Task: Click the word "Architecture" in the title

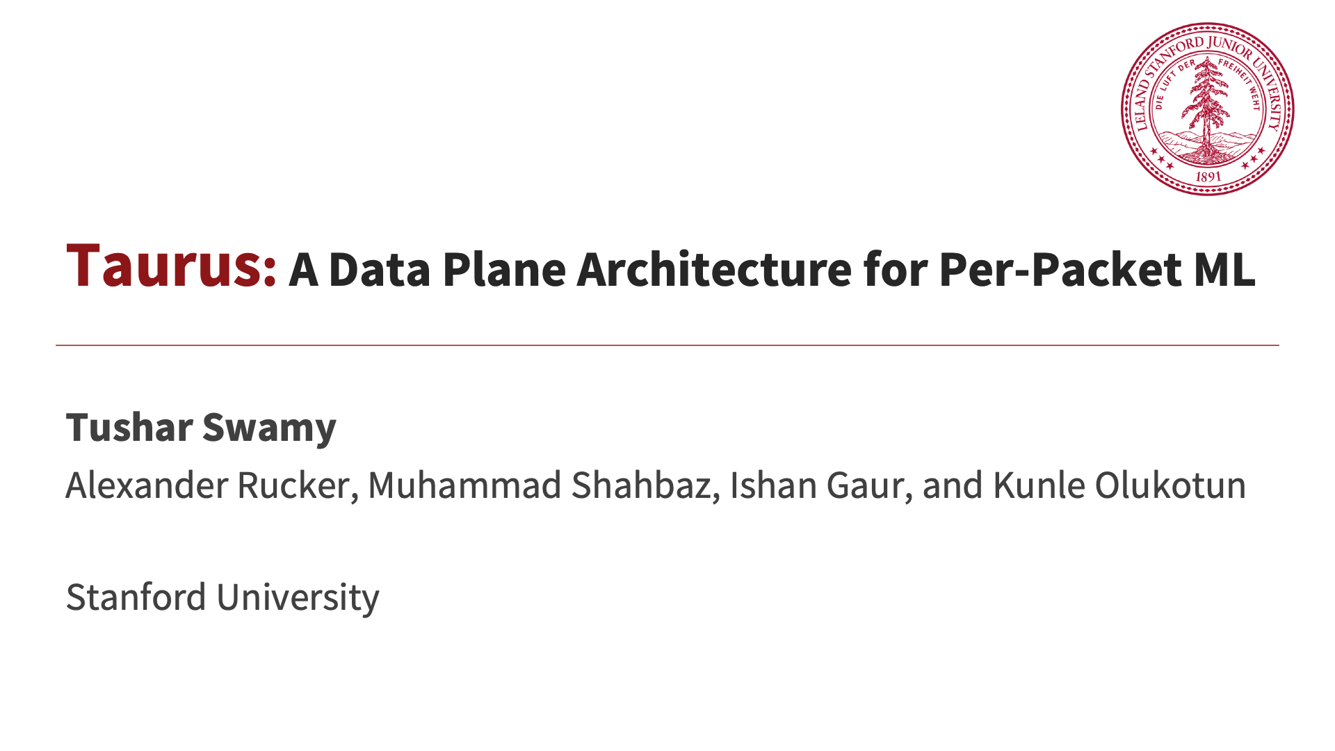Action: [x=713, y=270]
